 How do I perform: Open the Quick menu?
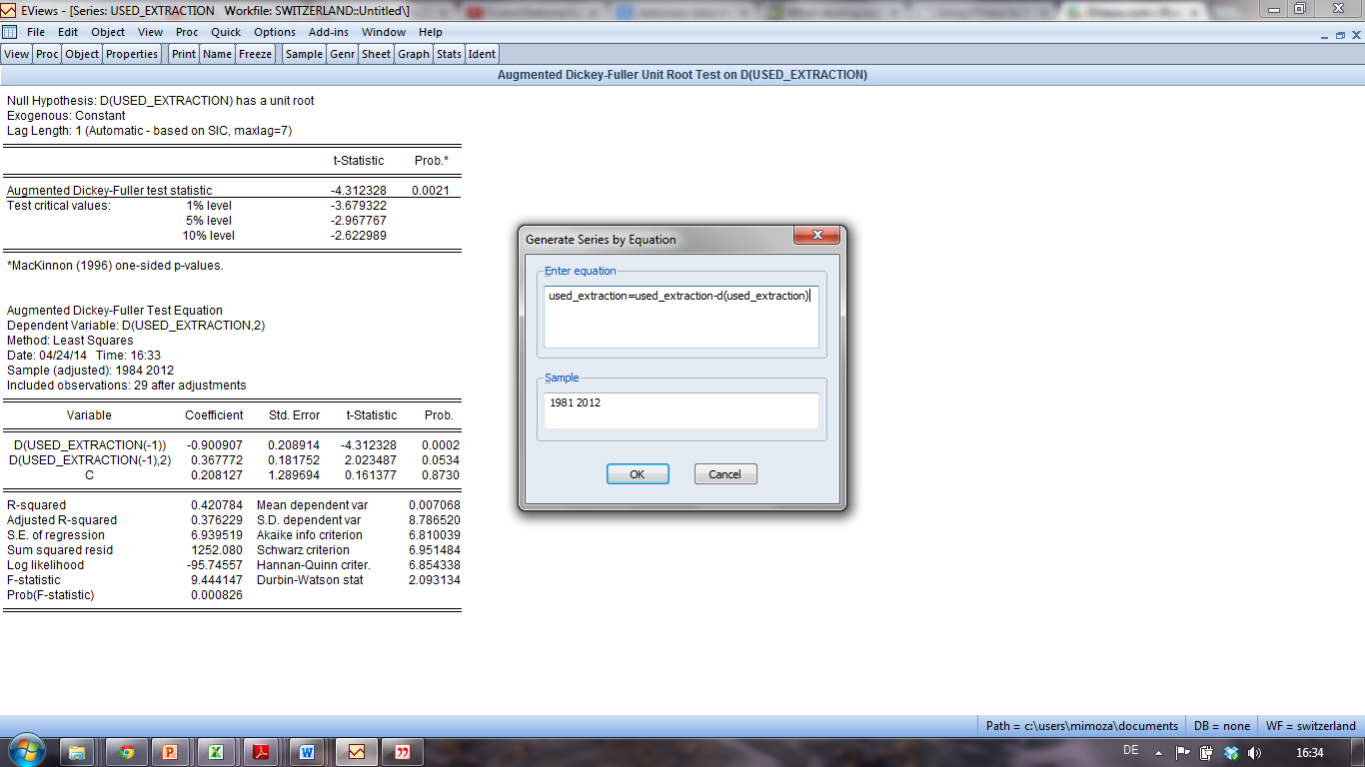[x=225, y=31]
